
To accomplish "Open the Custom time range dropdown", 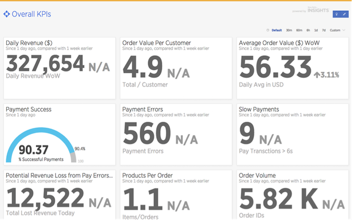I will click(335, 30).
